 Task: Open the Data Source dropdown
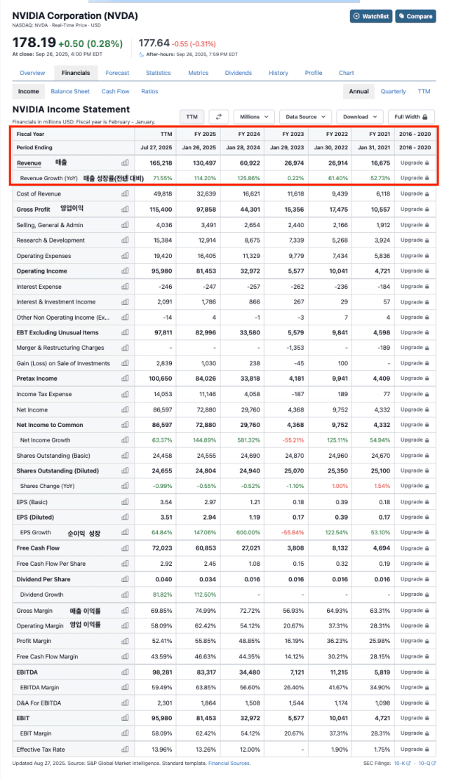click(x=305, y=117)
